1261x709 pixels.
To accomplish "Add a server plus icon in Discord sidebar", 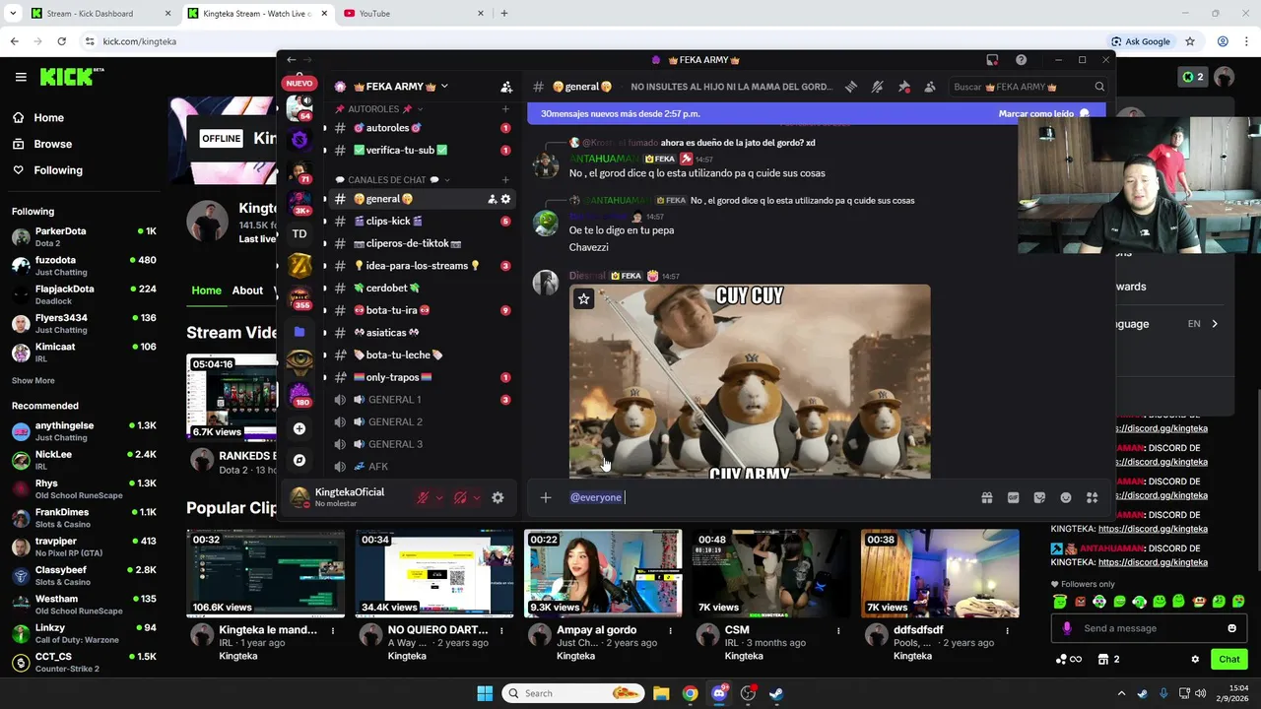I will [x=299, y=429].
